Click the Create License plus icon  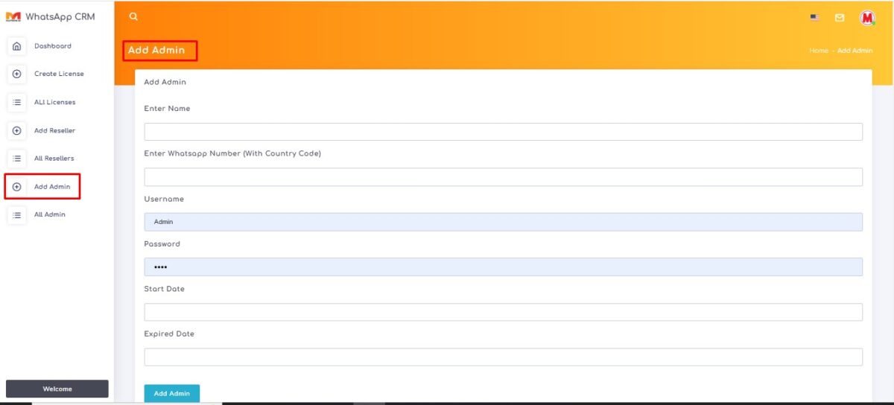[x=16, y=74]
